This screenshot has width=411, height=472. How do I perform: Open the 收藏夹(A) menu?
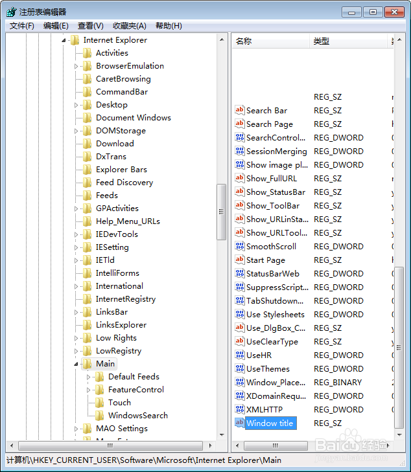(x=130, y=26)
